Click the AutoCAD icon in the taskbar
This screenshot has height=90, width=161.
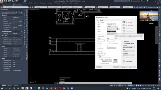[x=27, y=88]
